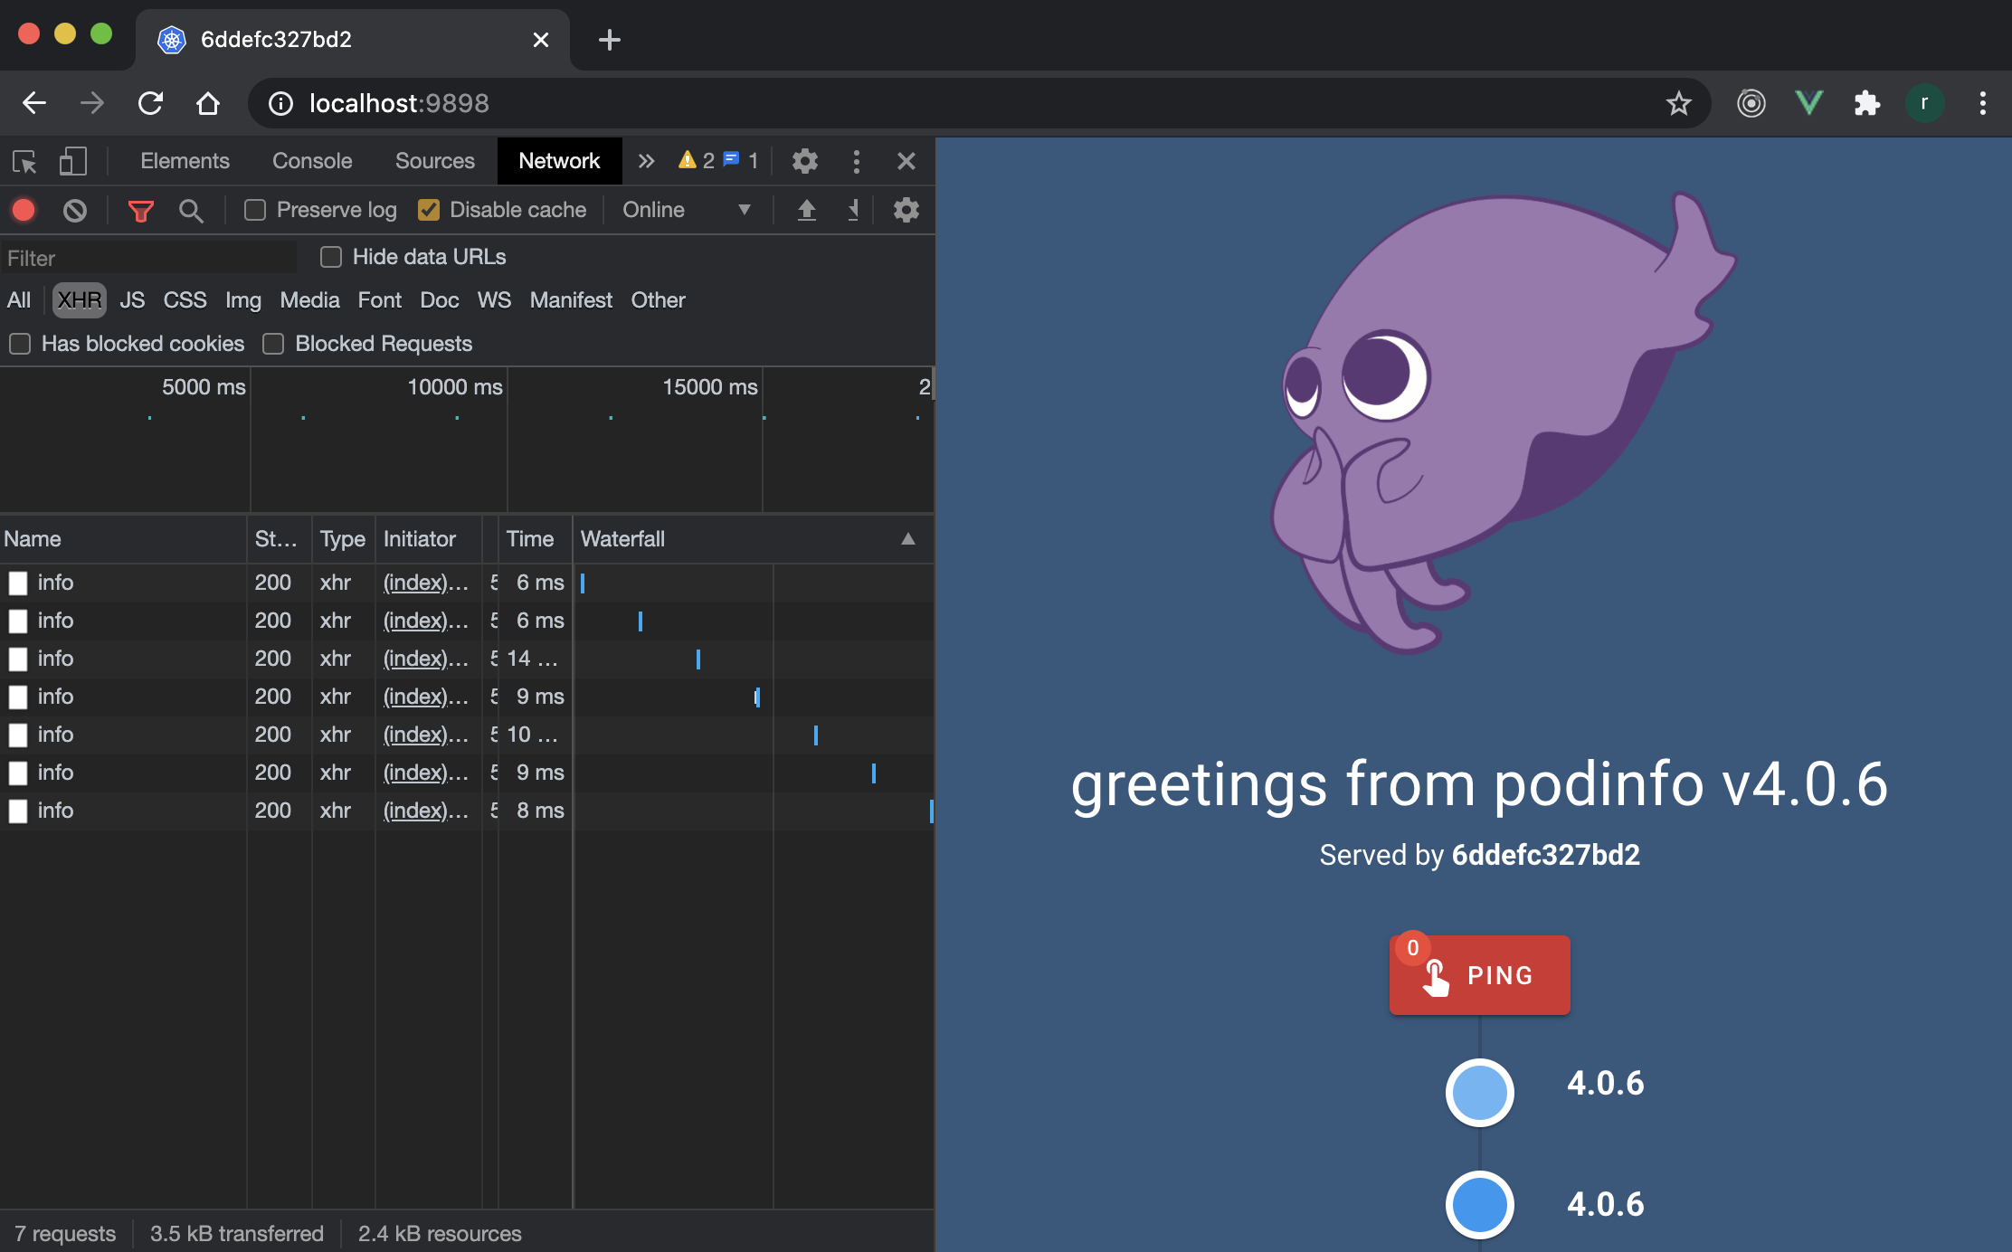The height and width of the screenshot is (1252, 2012).
Task: Click the red PING button
Action: coord(1480,975)
